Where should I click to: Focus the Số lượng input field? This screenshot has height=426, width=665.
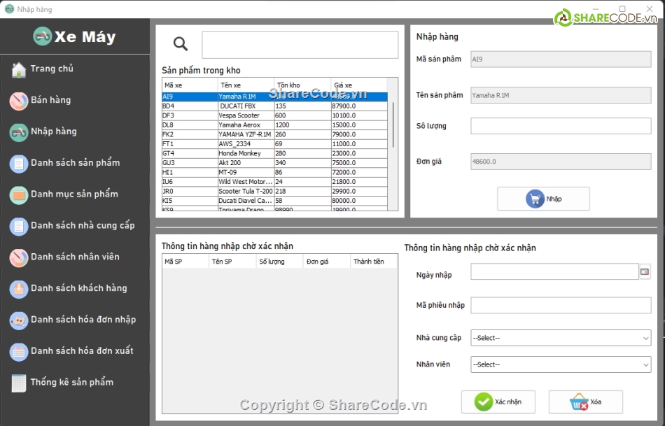561,126
